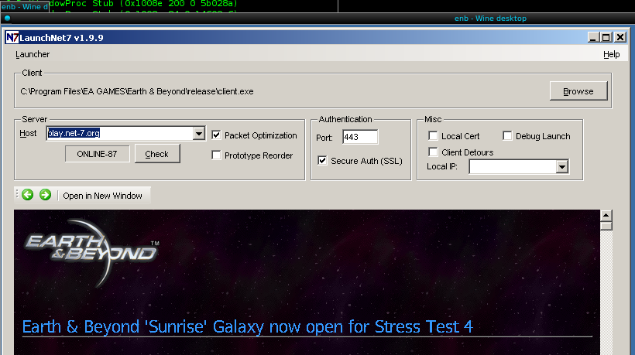Select the enb - Wine d taskbar tab
Image resolution: width=635 pixels, height=355 pixels.
[x=25, y=6]
